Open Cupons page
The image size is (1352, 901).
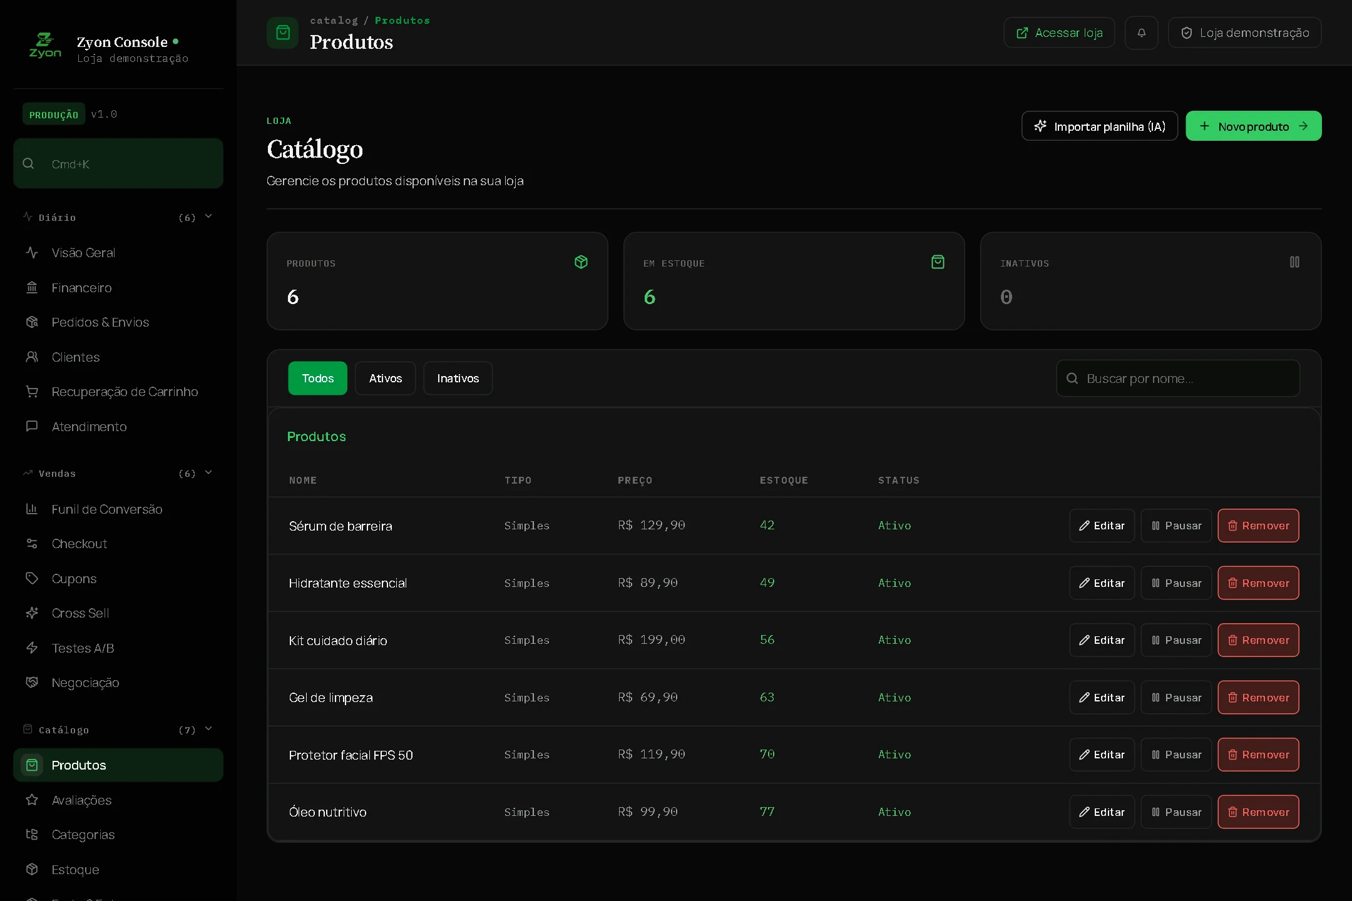point(118,579)
